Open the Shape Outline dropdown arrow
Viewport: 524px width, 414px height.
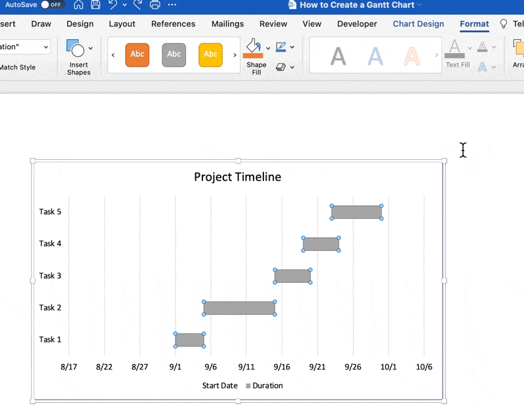[x=292, y=47]
